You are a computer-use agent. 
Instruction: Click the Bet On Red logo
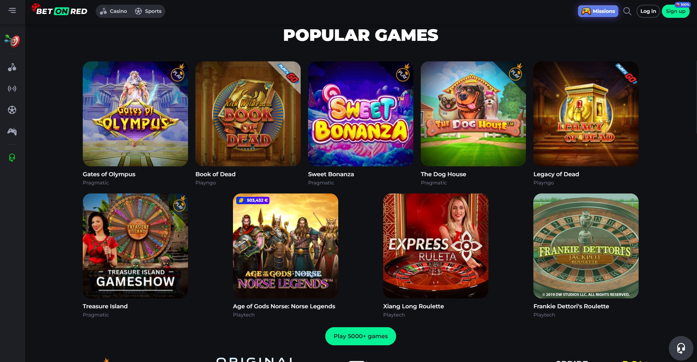click(x=59, y=10)
